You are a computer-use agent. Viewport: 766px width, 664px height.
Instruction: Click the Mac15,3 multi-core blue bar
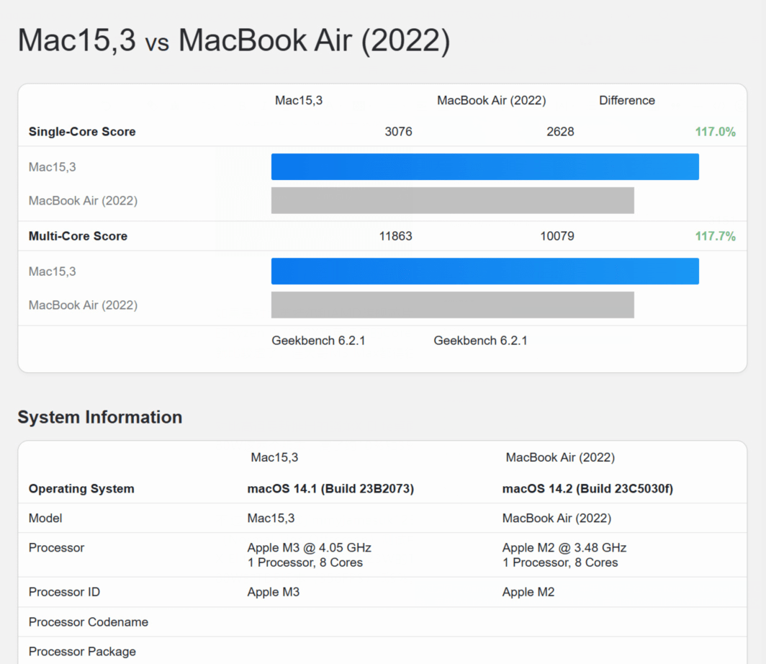pyautogui.click(x=485, y=271)
